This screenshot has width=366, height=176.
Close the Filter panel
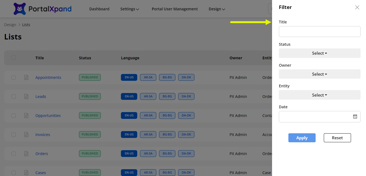pyautogui.click(x=357, y=7)
